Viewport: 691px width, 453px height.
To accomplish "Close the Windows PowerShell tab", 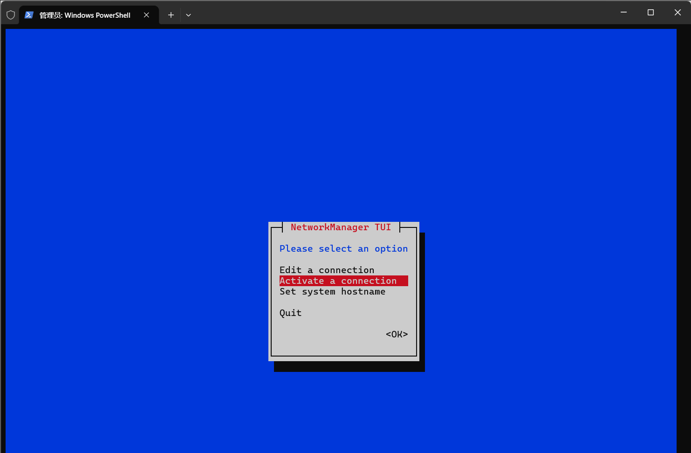I will tap(146, 14).
